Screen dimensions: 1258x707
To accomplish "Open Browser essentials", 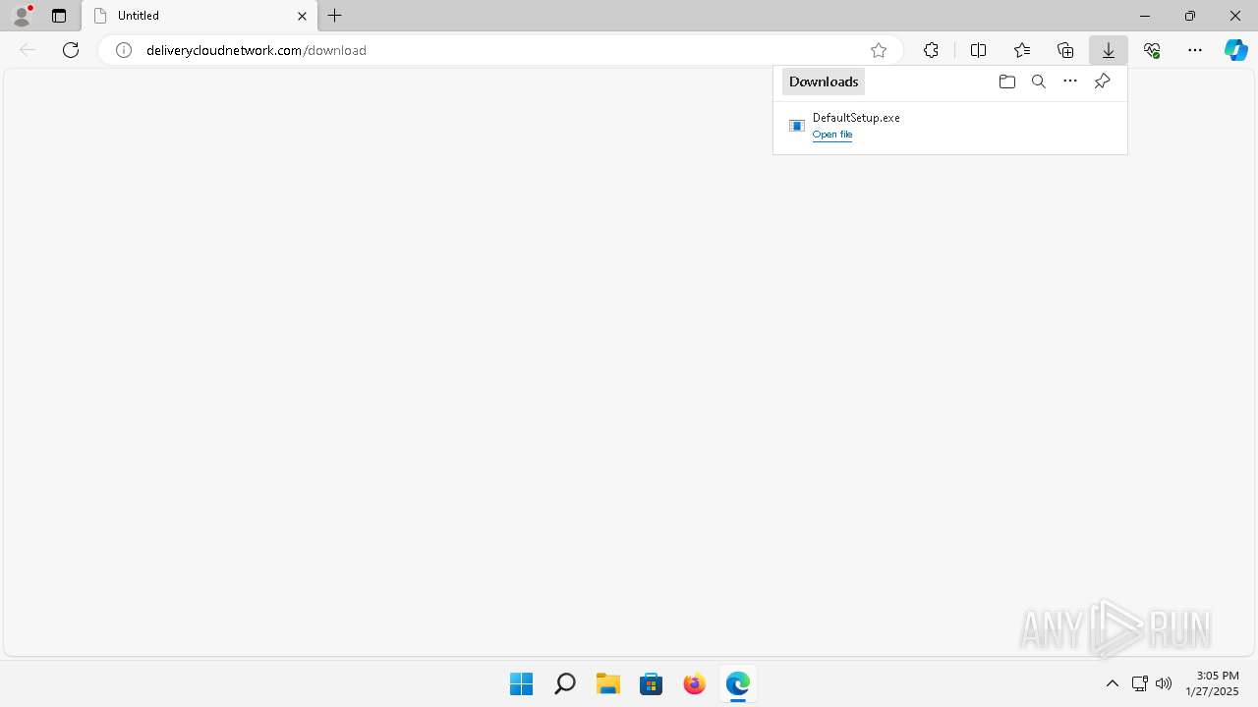I will 1152,50.
